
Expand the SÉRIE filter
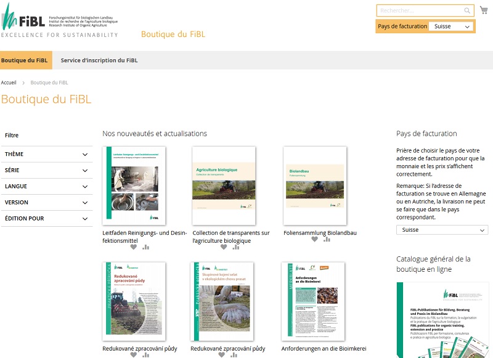point(47,170)
